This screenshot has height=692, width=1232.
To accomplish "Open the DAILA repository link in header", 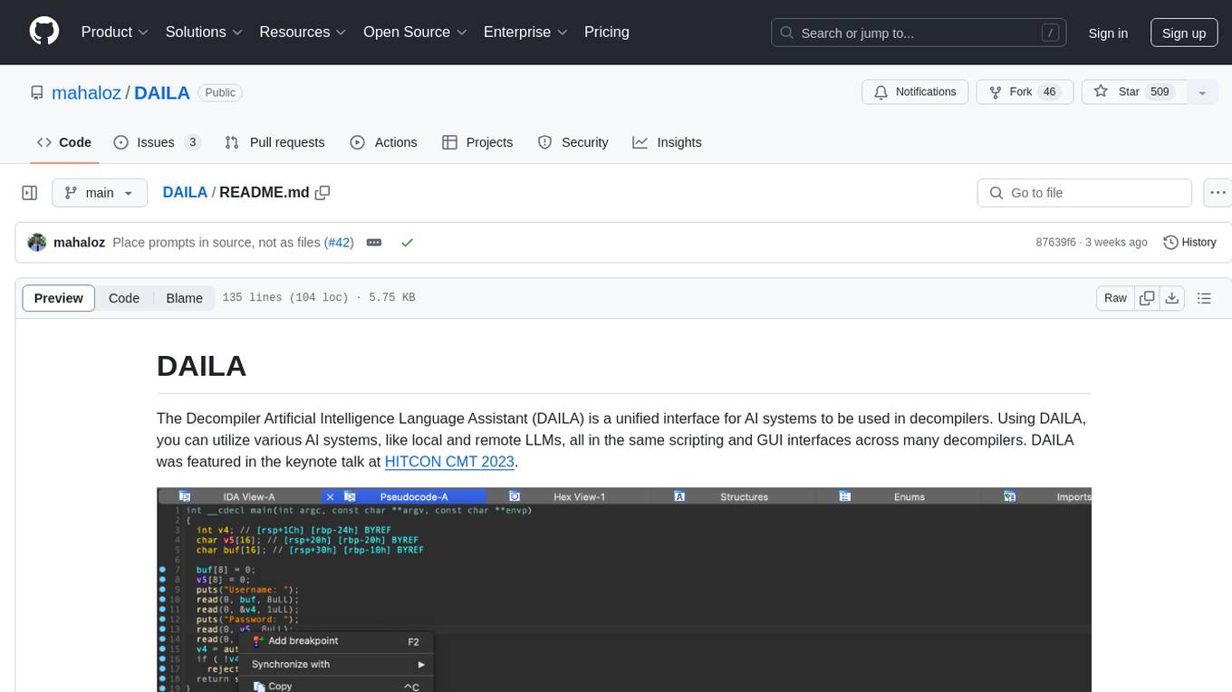I will tap(162, 92).
